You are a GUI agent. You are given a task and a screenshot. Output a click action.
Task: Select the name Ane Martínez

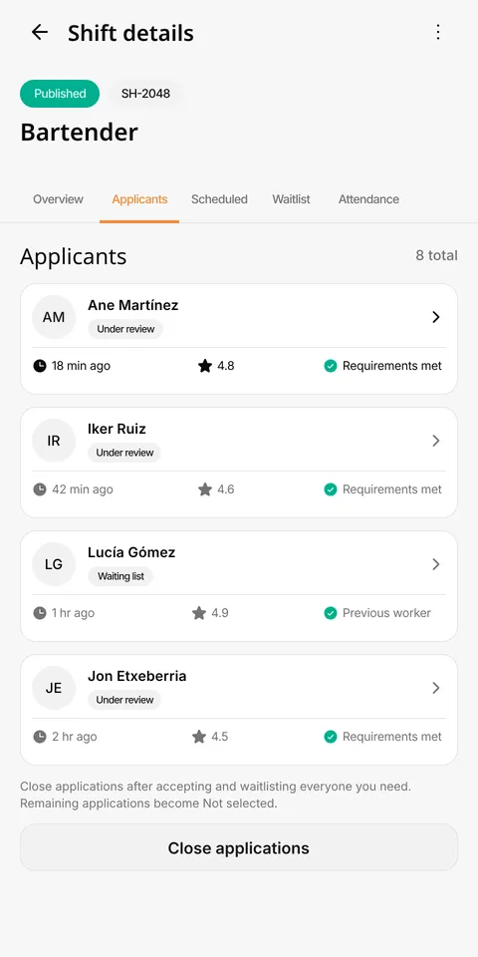pos(132,305)
